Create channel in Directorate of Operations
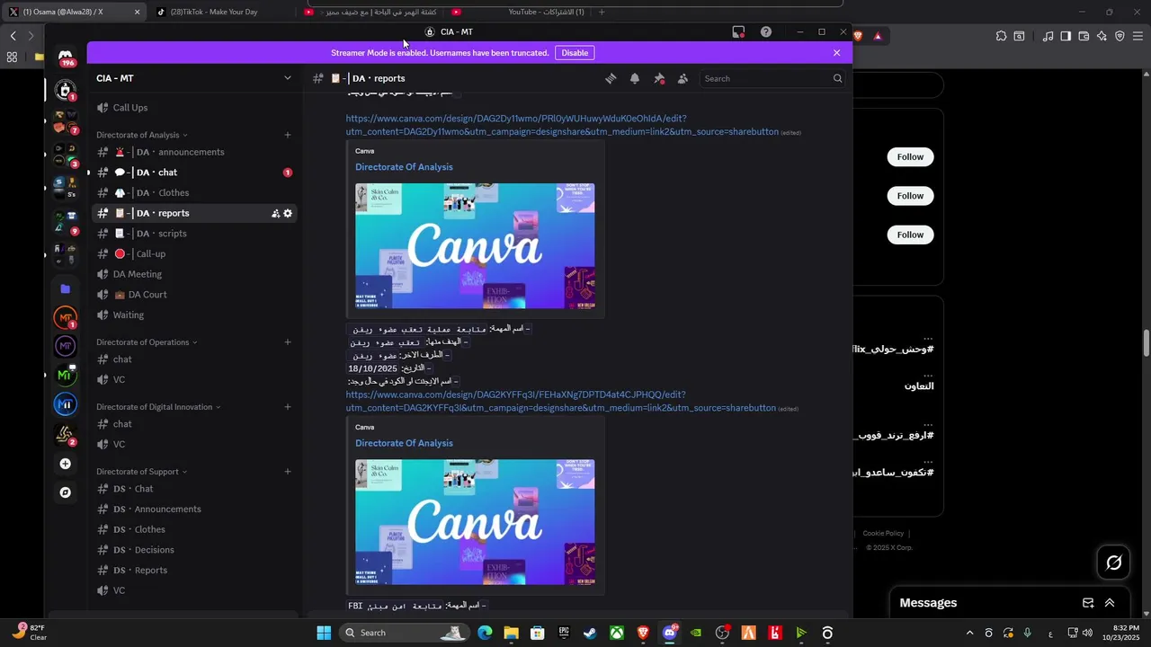Image resolution: width=1151 pixels, height=647 pixels. 288,342
